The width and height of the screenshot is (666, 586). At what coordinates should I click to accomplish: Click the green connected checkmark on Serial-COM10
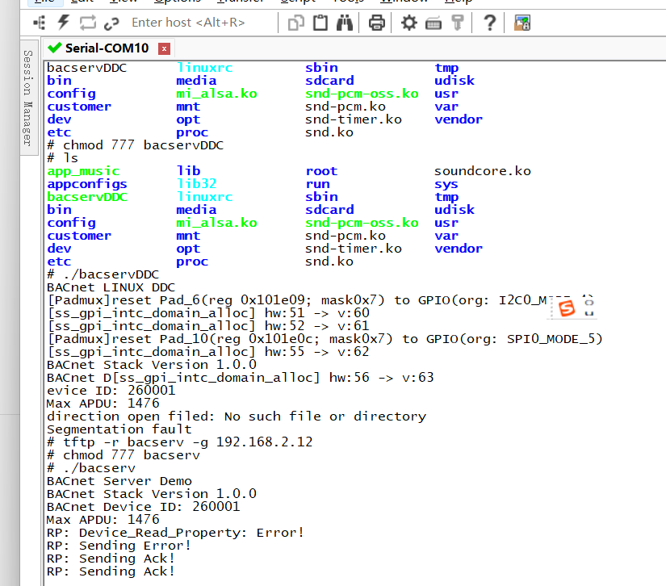(x=55, y=48)
